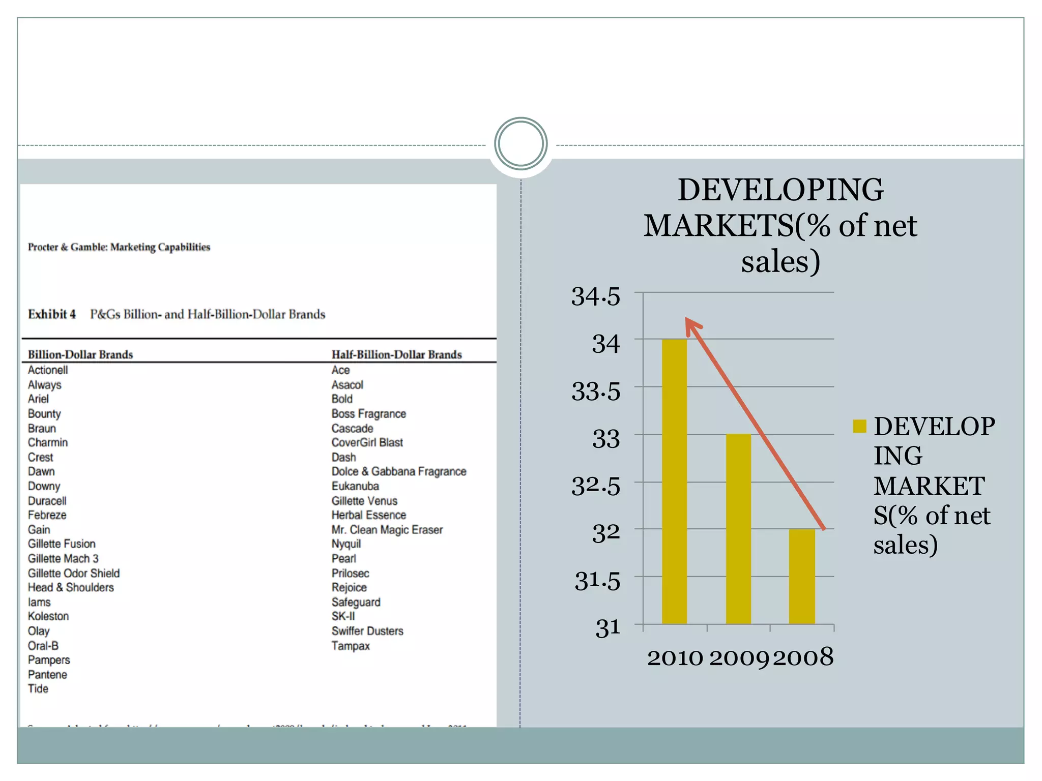
Task: Click the 'Actionell' brand entry
Action: pyautogui.click(x=48, y=370)
